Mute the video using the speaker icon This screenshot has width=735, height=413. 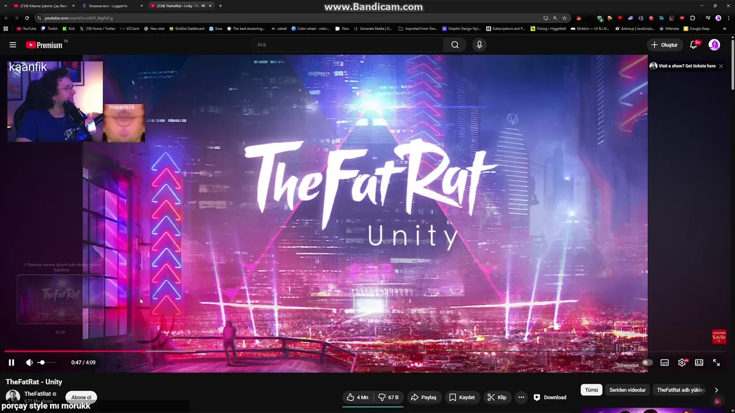(x=29, y=363)
